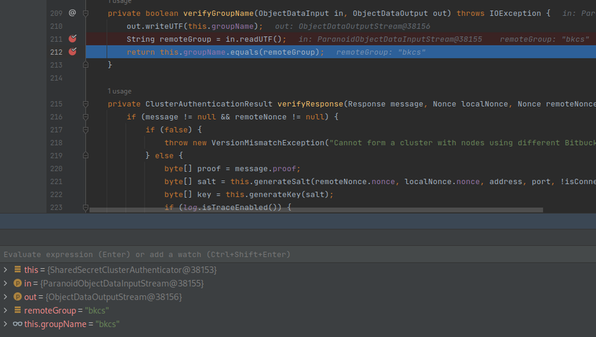Fold the if (false) block on line 217
596x337 pixels.
(86, 130)
